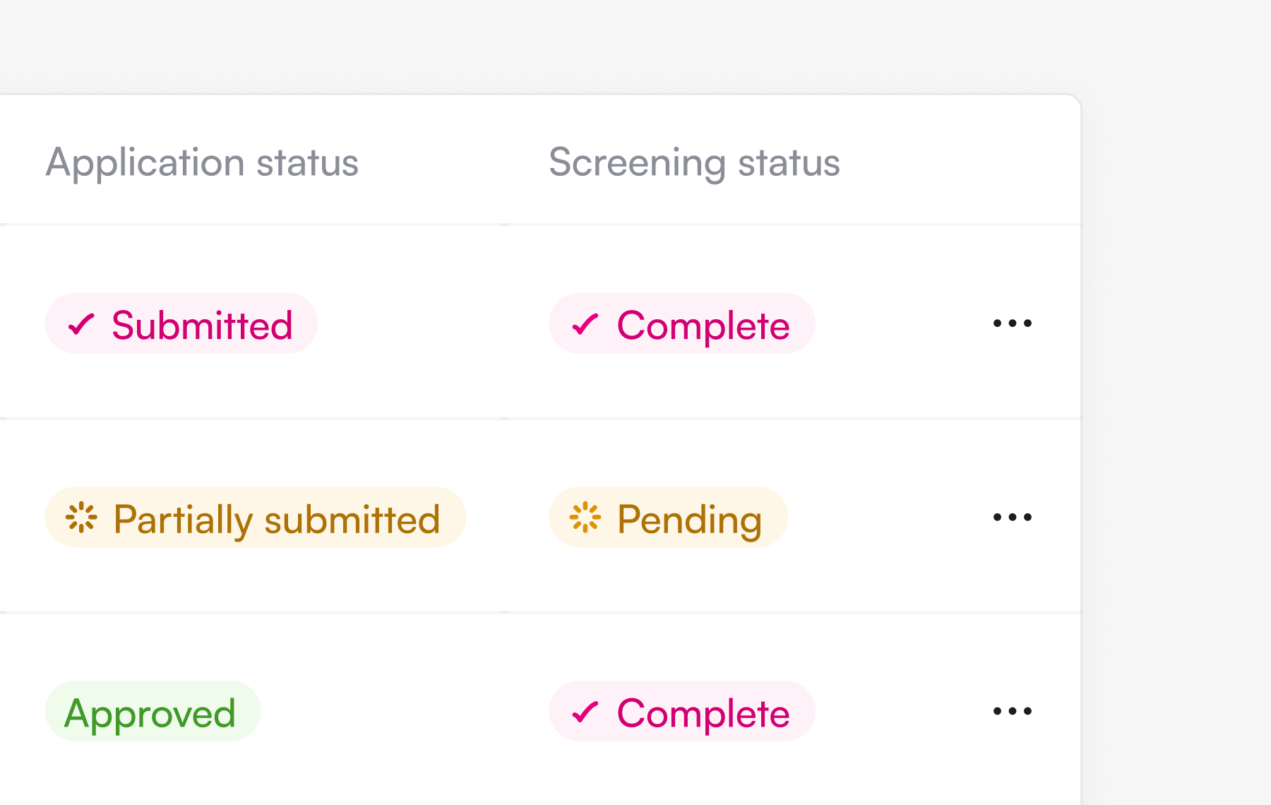Open the three-dot menu for Approved row

pyautogui.click(x=1012, y=711)
